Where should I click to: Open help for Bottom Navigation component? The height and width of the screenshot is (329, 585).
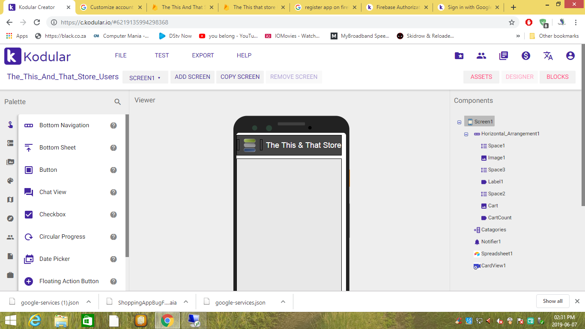tap(113, 126)
